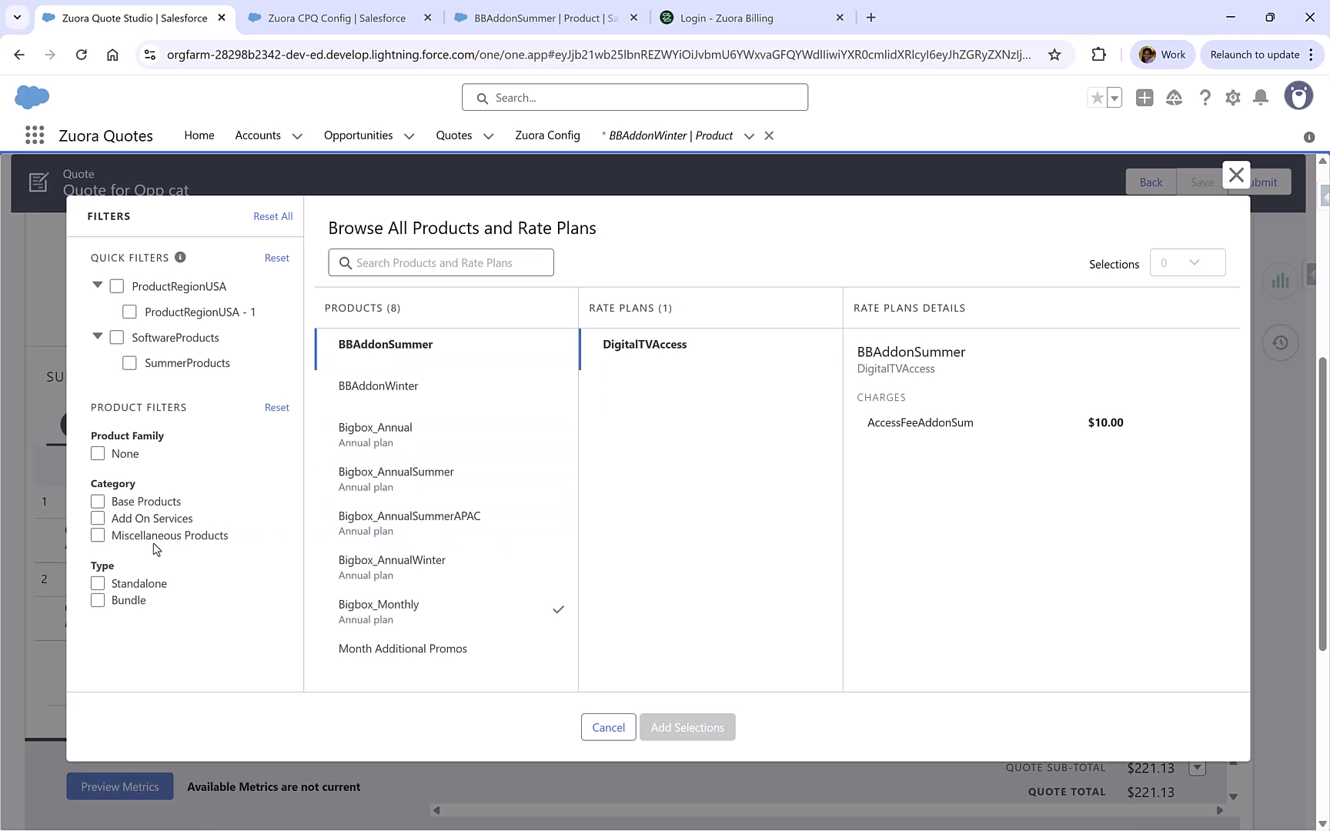1330x831 pixels.
Task: Click the Reset All filters link
Action: click(x=273, y=216)
